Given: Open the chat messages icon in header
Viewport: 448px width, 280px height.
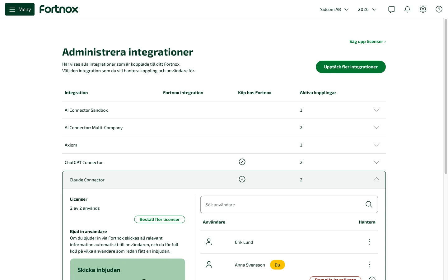Looking at the screenshot, I should tap(392, 9).
